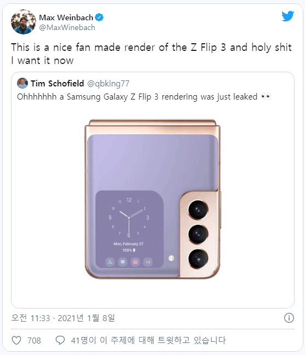Click the eyes emoji in quoted tweet
305x355 pixels.
tap(266, 97)
